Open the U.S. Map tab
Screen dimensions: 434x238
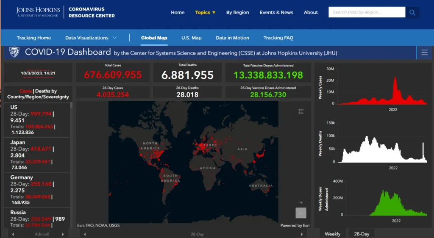tap(192, 38)
